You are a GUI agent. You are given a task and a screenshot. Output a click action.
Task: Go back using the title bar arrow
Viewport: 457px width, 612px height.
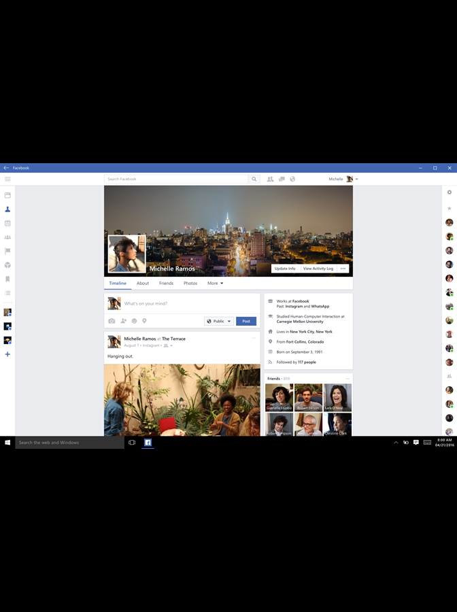coord(6,168)
